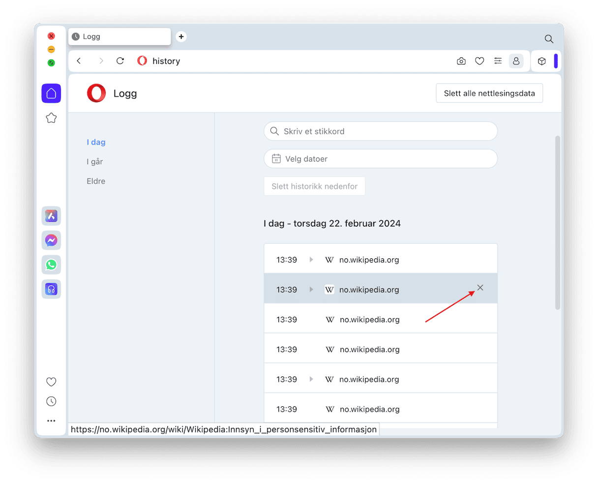
Task: Click the sidebar history clock icon
Action: click(51, 401)
